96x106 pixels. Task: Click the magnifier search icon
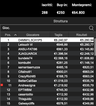(x=91, y=28)
